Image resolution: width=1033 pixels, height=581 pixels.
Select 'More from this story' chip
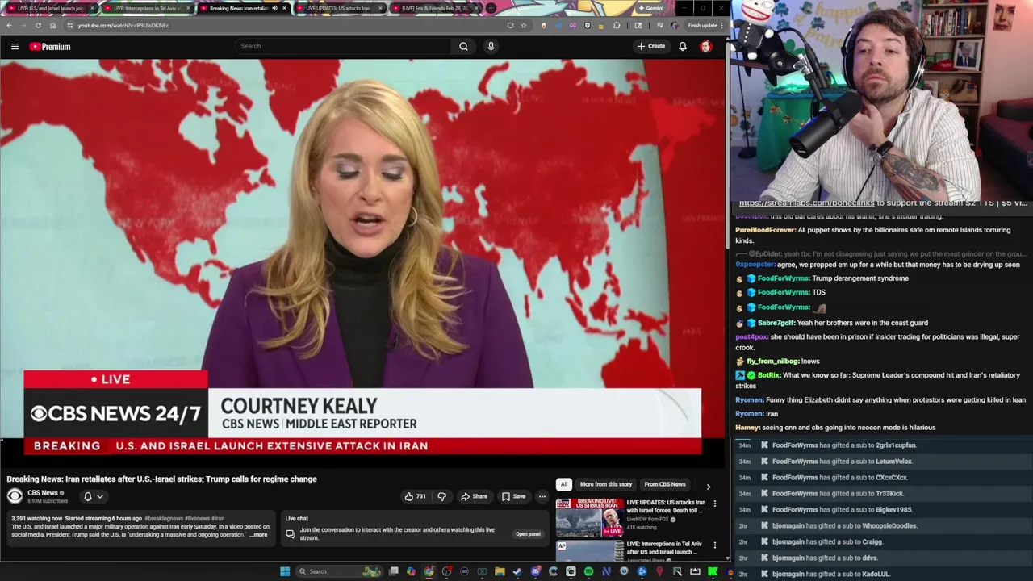(x=605, y=484)
